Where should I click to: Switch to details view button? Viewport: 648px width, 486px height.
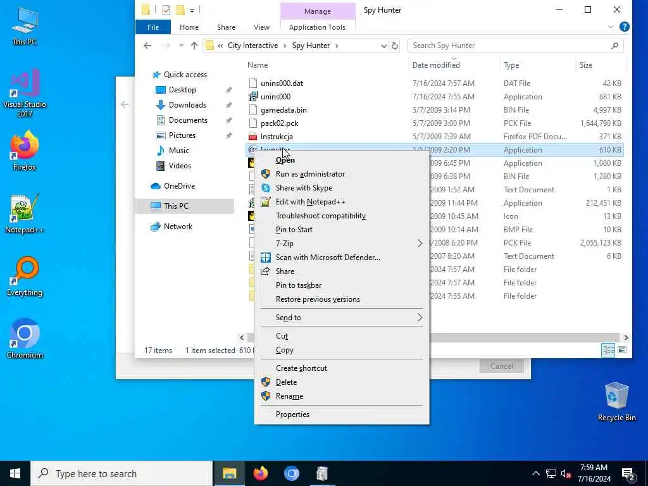pyautogui.click(x=608, y=350)
